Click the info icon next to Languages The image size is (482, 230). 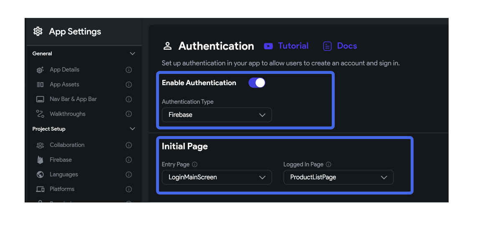pos(129,174)
